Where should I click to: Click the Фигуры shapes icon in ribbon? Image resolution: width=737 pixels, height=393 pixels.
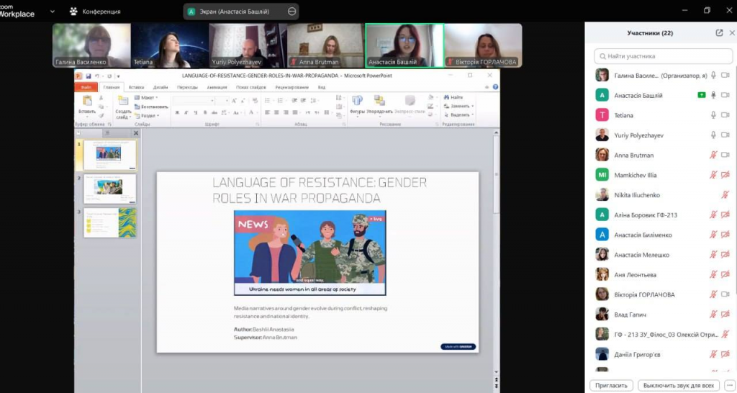(357, 101)
